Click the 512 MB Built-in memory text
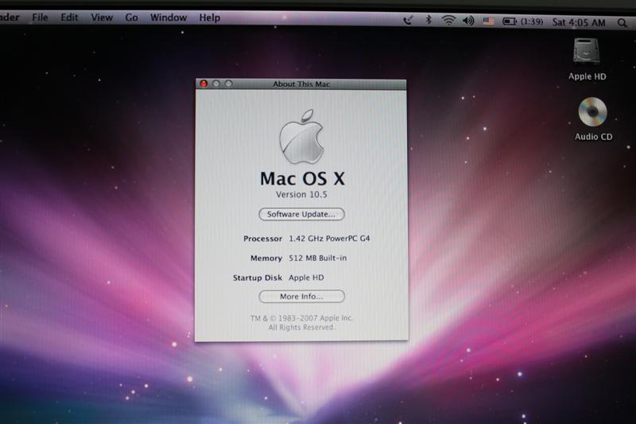 click(317, 258)
